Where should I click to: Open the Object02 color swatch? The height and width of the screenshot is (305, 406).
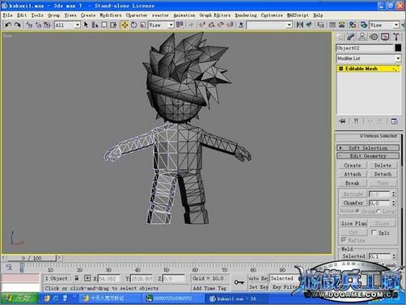(x=398, y=48)
